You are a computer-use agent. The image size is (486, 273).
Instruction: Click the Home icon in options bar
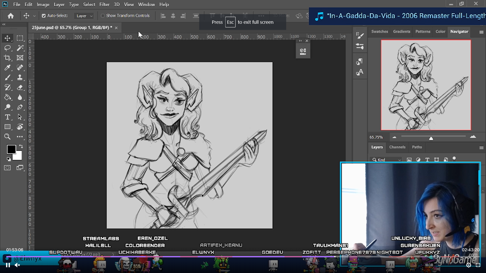pos(11,16)
